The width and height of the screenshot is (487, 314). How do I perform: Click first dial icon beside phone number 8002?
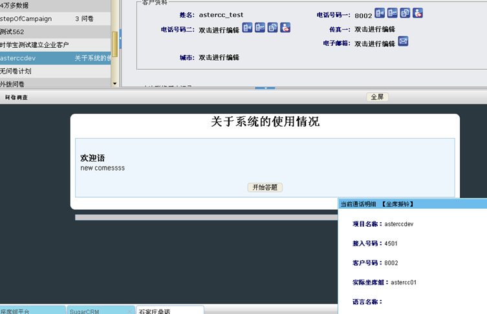(x=380, y=13)
